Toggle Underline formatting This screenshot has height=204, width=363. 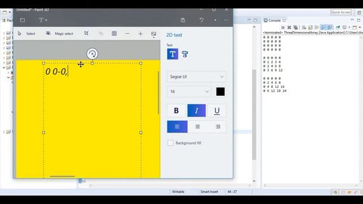[217, 110]
